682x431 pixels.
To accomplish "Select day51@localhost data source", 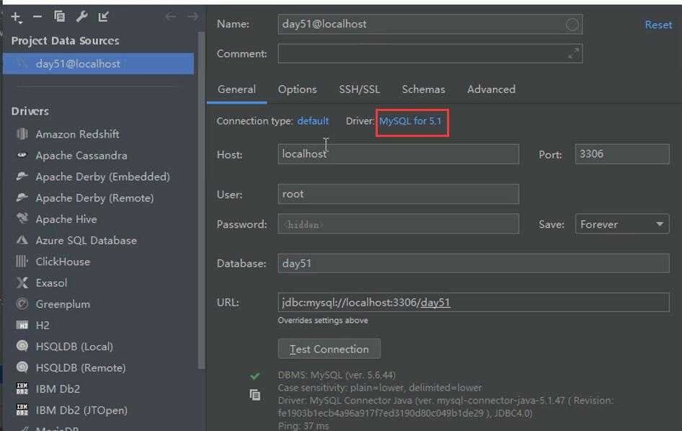I will pyautogui.click(x=99, y=63).
